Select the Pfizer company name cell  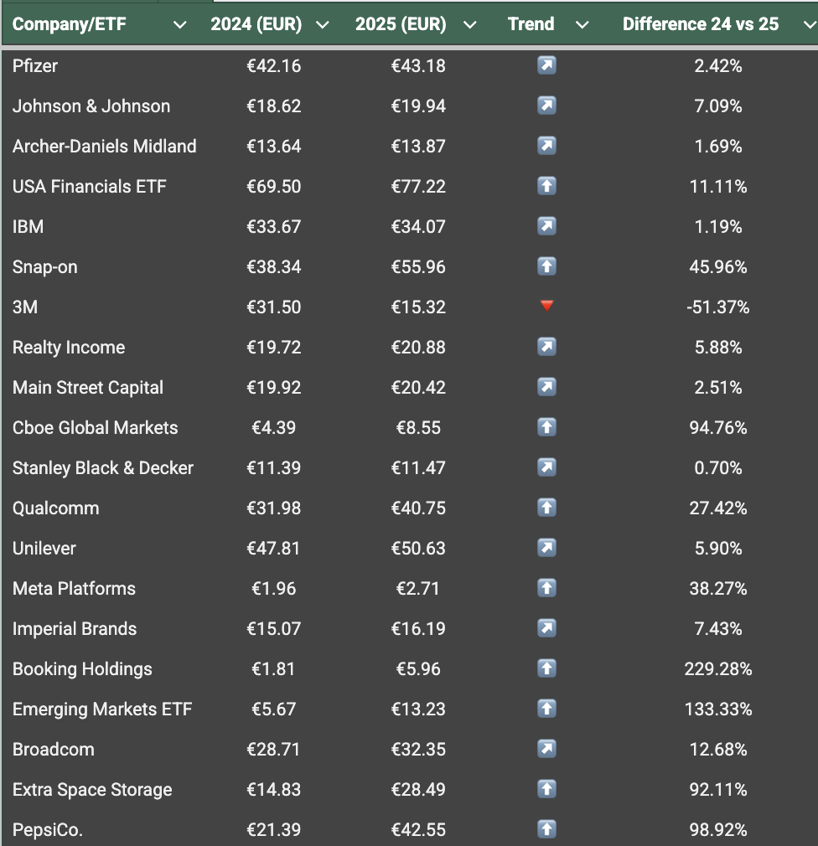click(35, 66)
